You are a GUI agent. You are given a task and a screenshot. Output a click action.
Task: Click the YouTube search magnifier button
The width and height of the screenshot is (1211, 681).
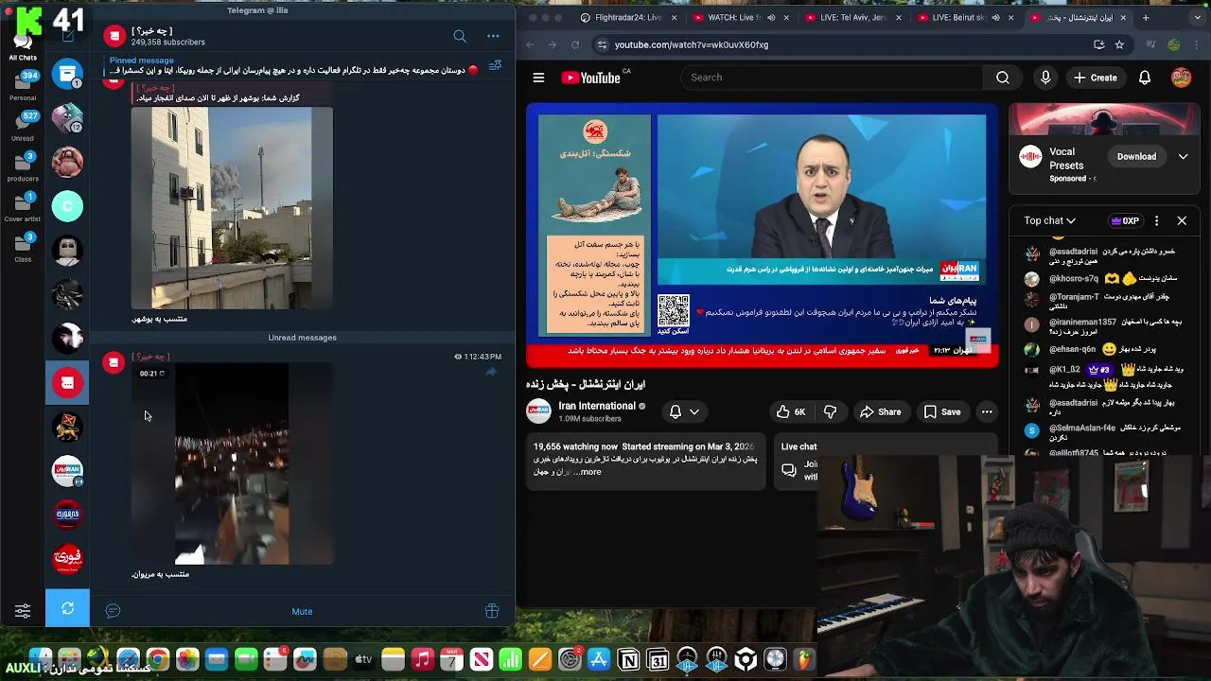point(1003,78)
